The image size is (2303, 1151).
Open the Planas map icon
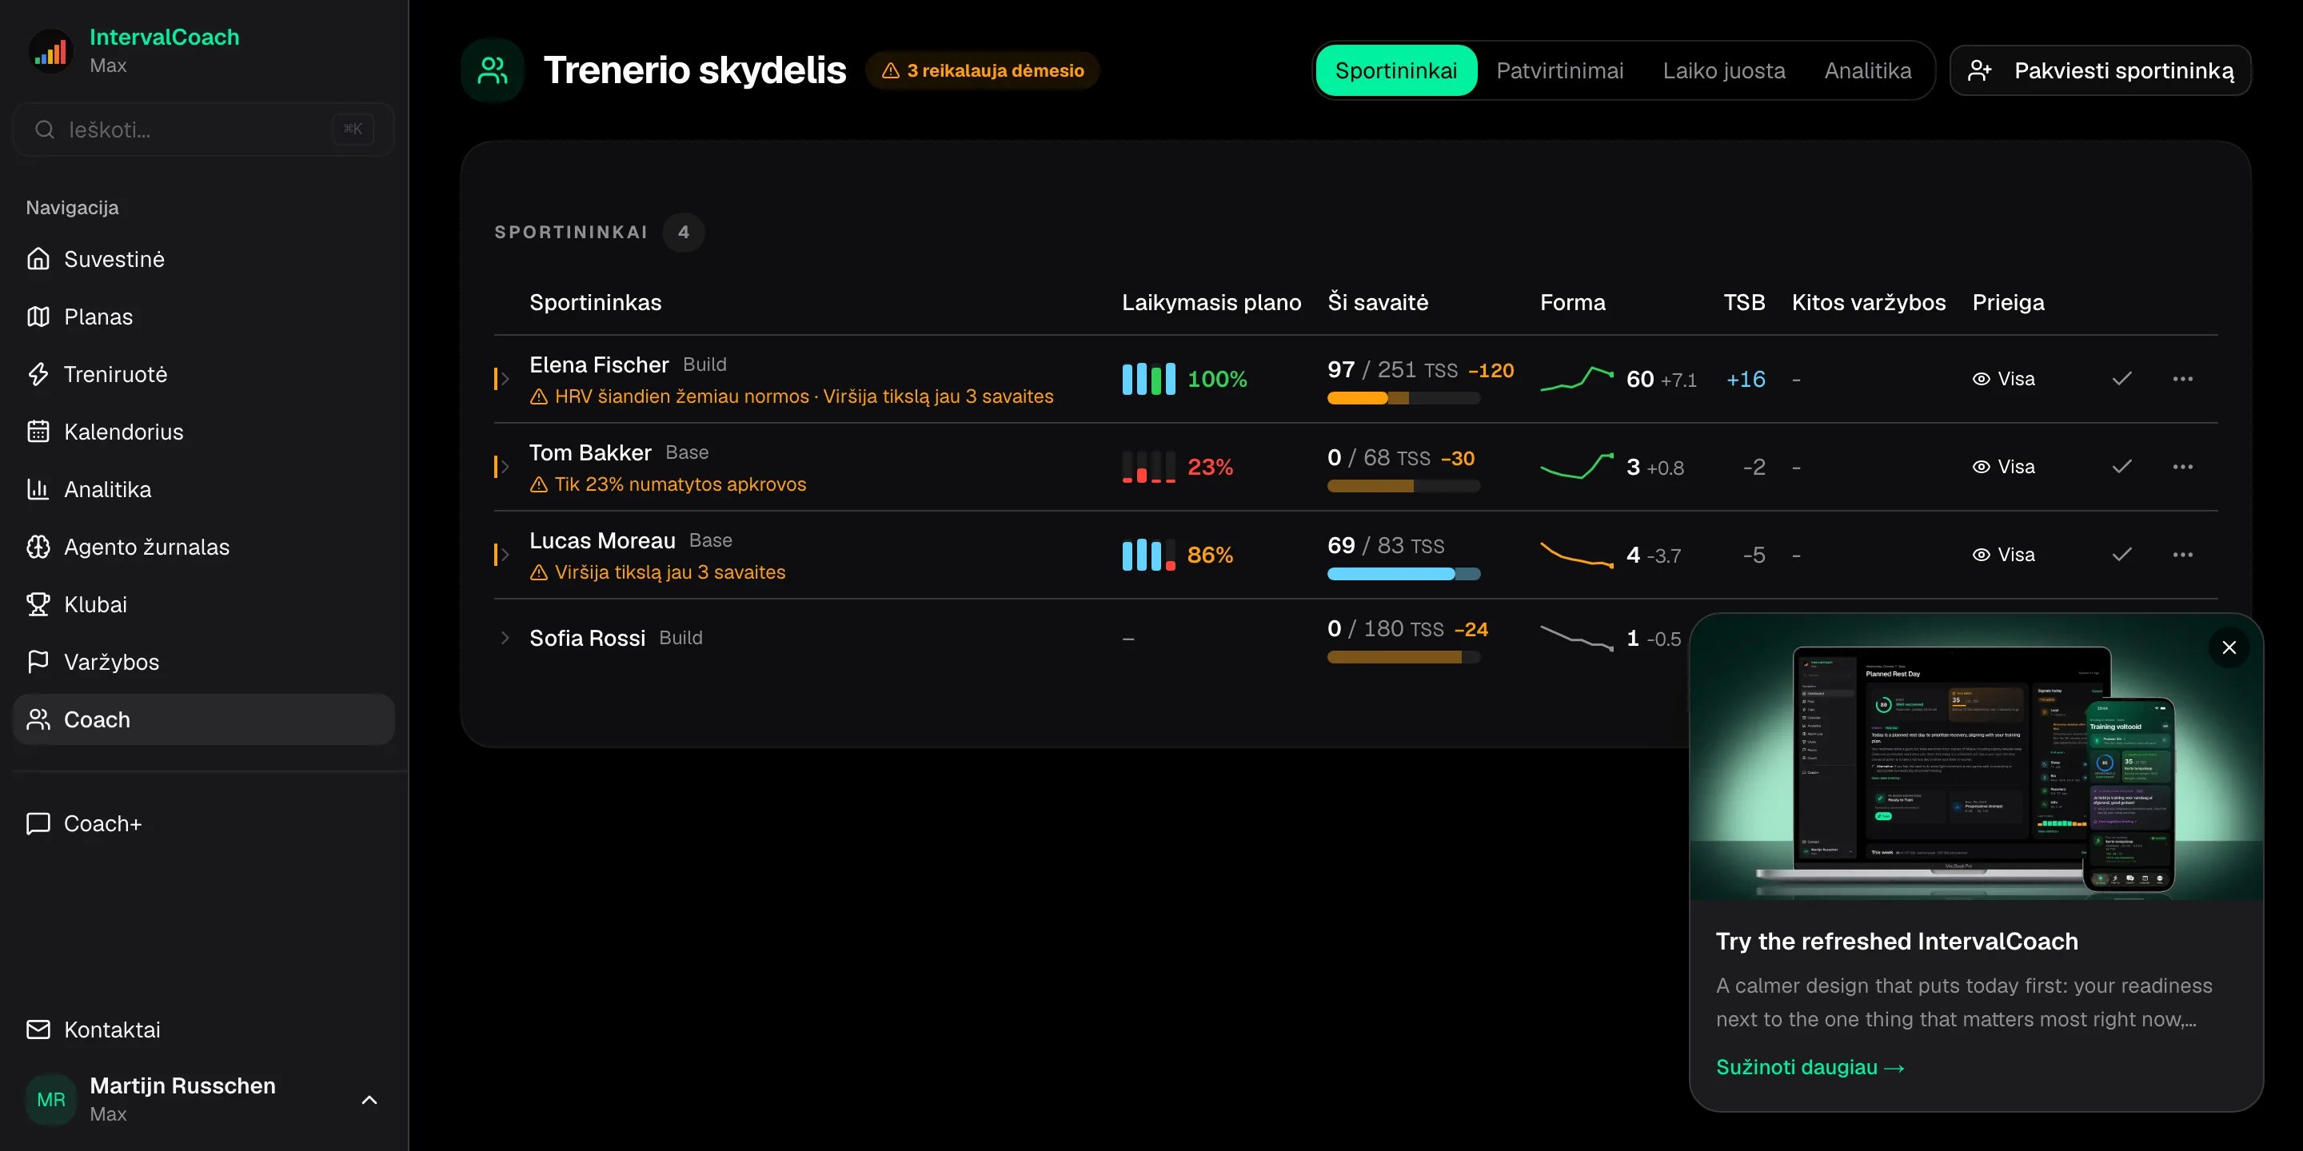tap(38, 317)
